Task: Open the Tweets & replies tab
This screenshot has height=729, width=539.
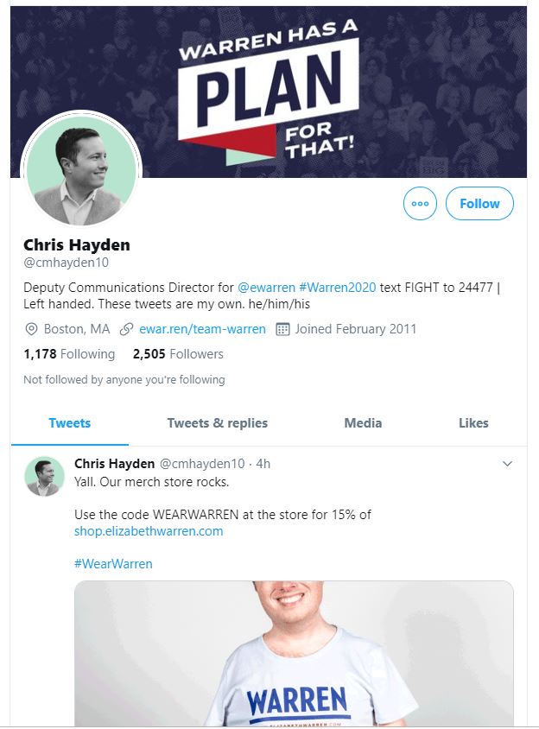Action: pyautogui.click(x=218, y=423)
